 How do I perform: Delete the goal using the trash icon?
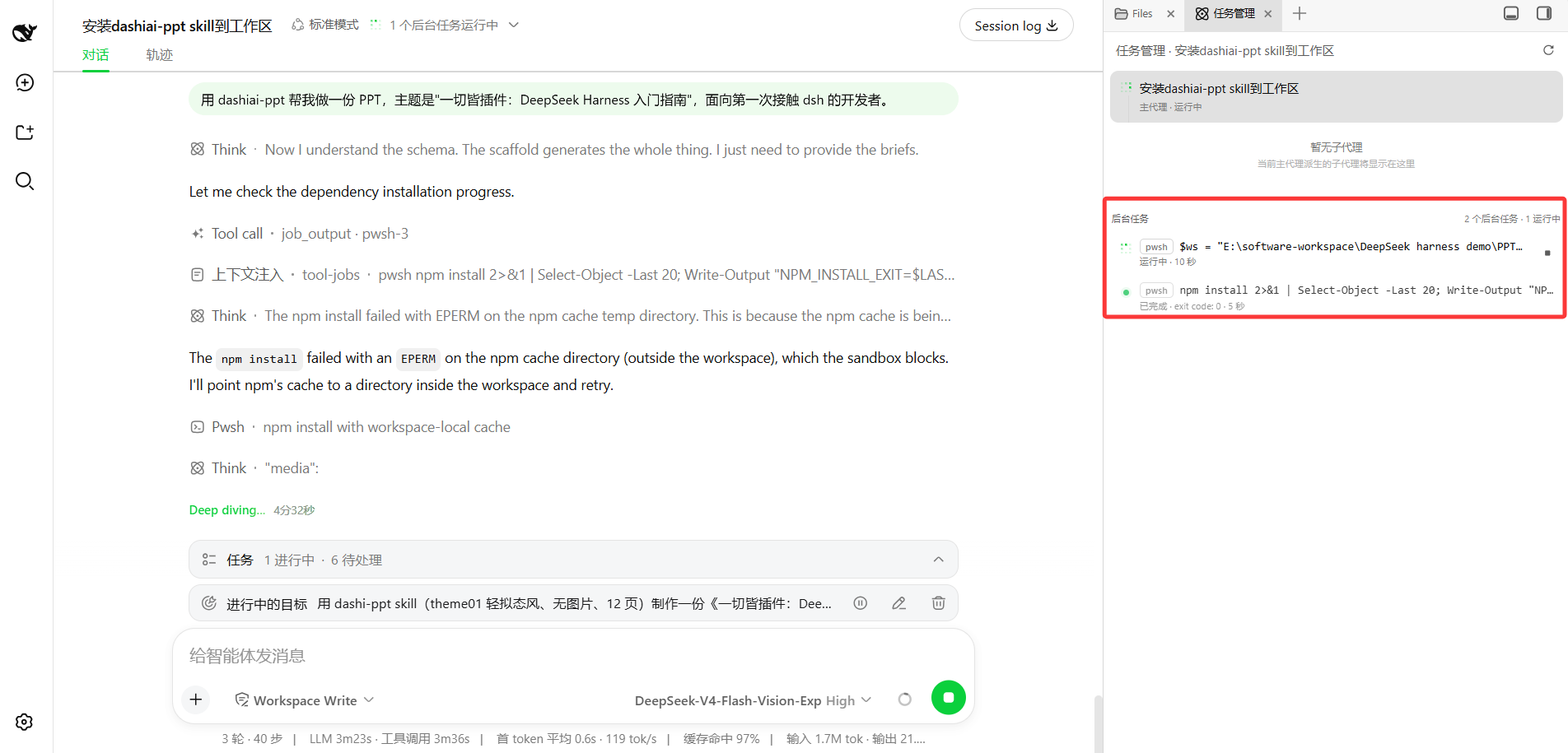(938, 603)
